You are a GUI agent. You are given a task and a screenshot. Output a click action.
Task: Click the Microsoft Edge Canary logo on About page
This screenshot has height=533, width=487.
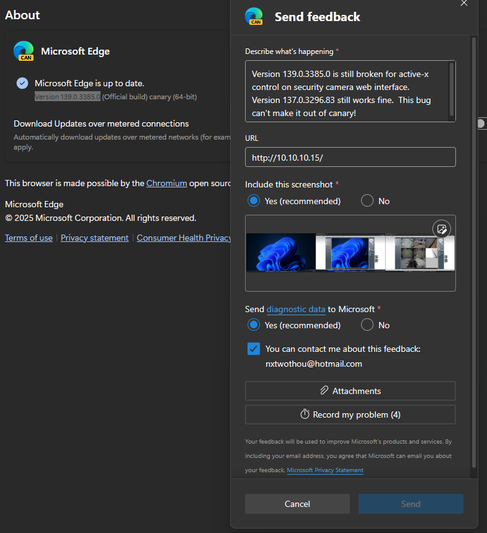[24, 51]
